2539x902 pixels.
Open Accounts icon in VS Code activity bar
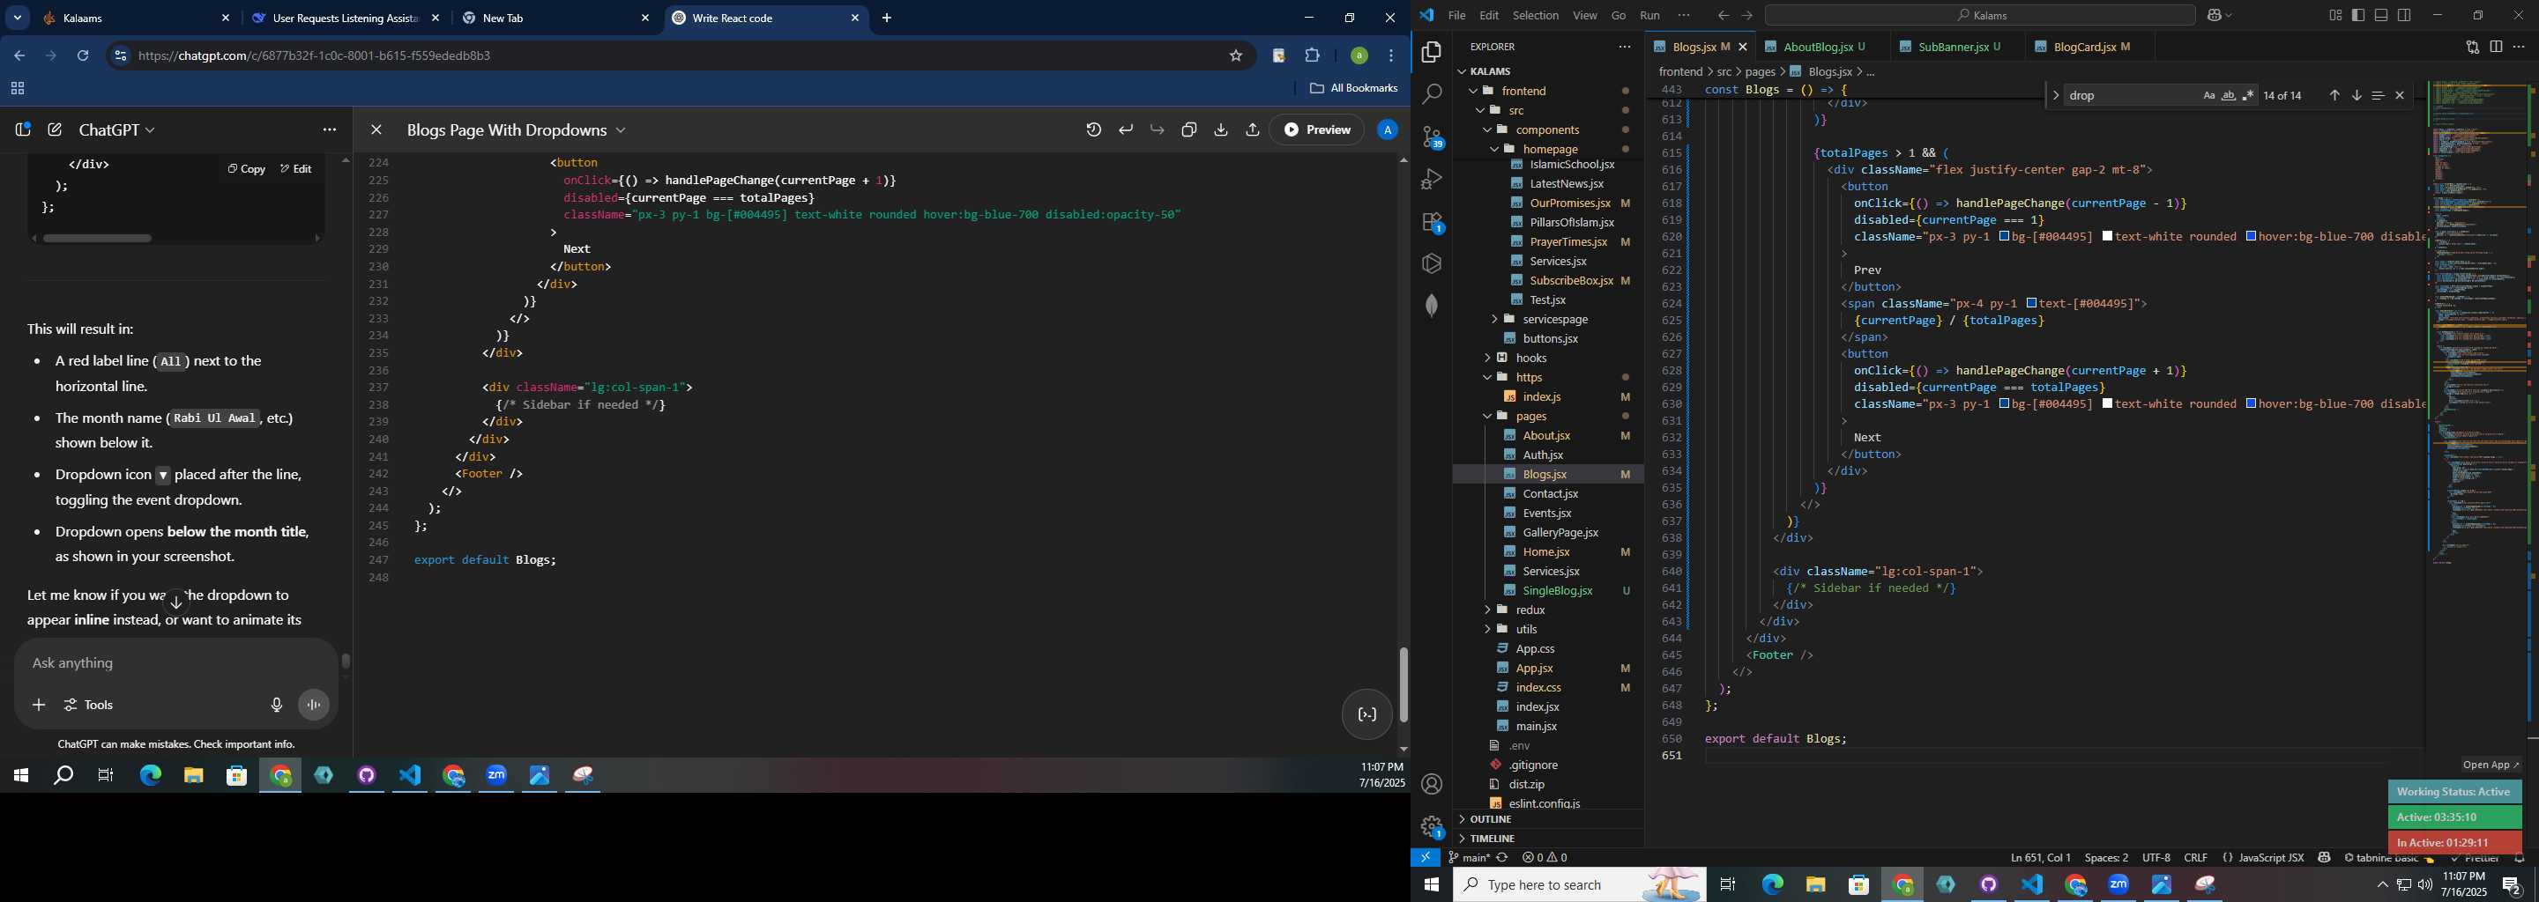click(1431, 785)
